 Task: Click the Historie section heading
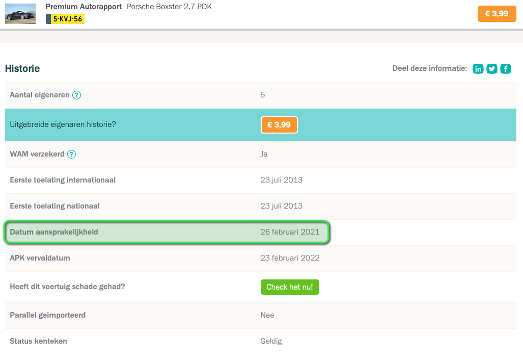coord(22,68)
